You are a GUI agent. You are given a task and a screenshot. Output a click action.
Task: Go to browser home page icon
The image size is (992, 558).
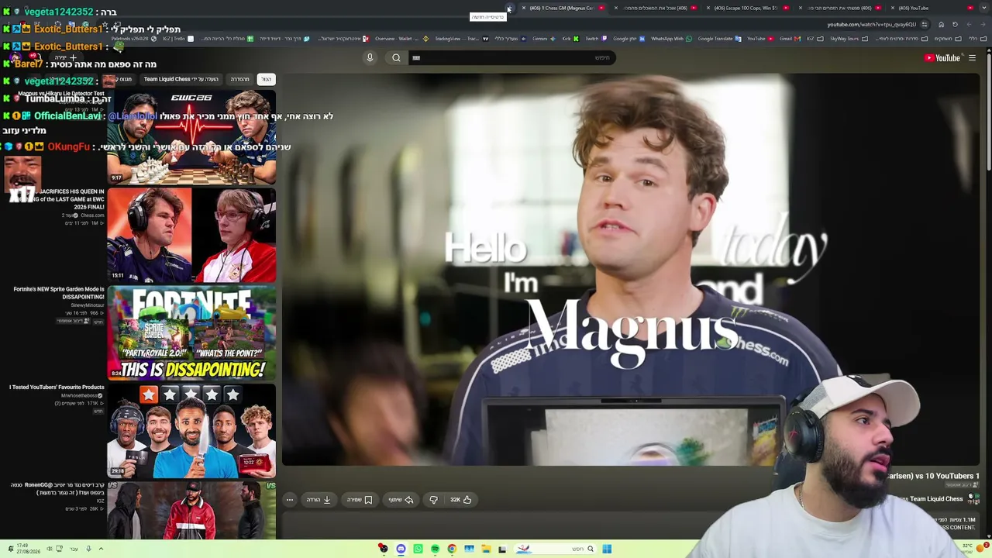coord(941,24)
